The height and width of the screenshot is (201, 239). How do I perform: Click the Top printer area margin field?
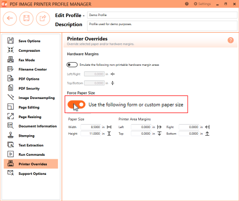(141, 134)
